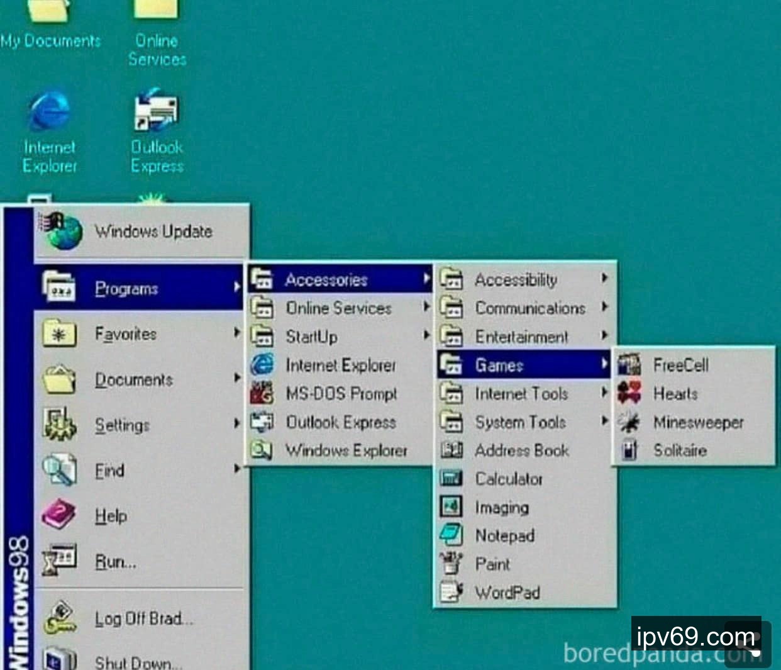This screenshot has height=670, width=781.
Task: Select the Outlook Express desktop icon
Action: pyautogui.click(x=157, y=111)
